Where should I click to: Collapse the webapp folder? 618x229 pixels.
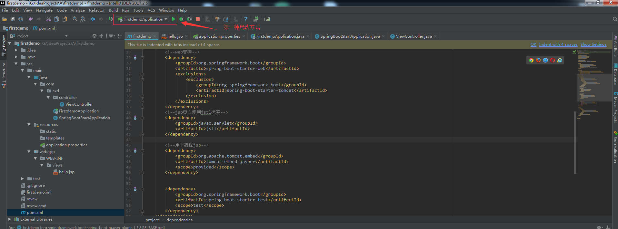pos(29,151)
